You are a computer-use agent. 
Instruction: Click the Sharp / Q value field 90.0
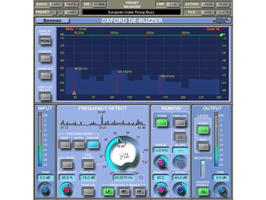pos(161,178)
